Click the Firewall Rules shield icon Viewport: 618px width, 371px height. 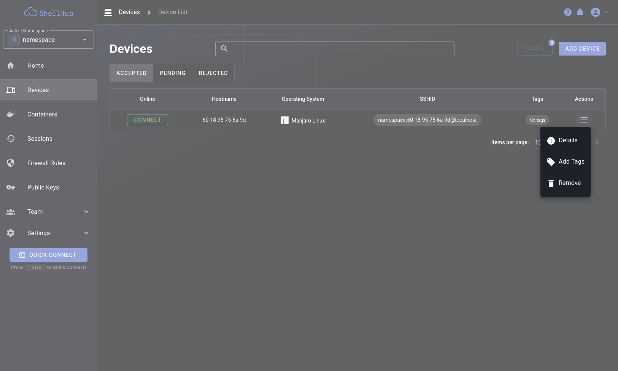[x=11, y=163]
